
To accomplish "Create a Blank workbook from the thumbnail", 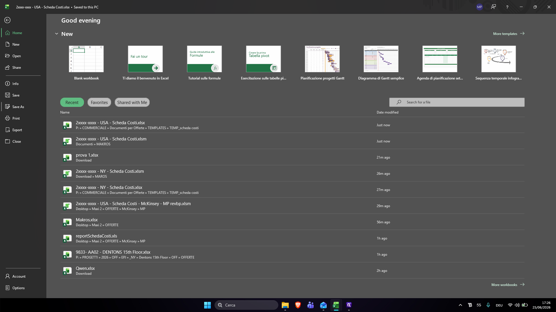I will click(86, 59).
